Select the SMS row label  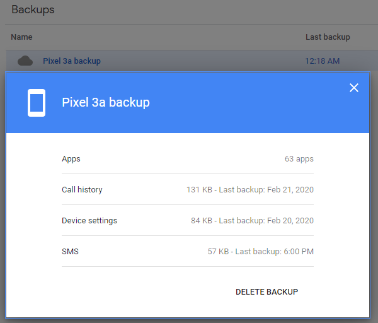[70, 252]
